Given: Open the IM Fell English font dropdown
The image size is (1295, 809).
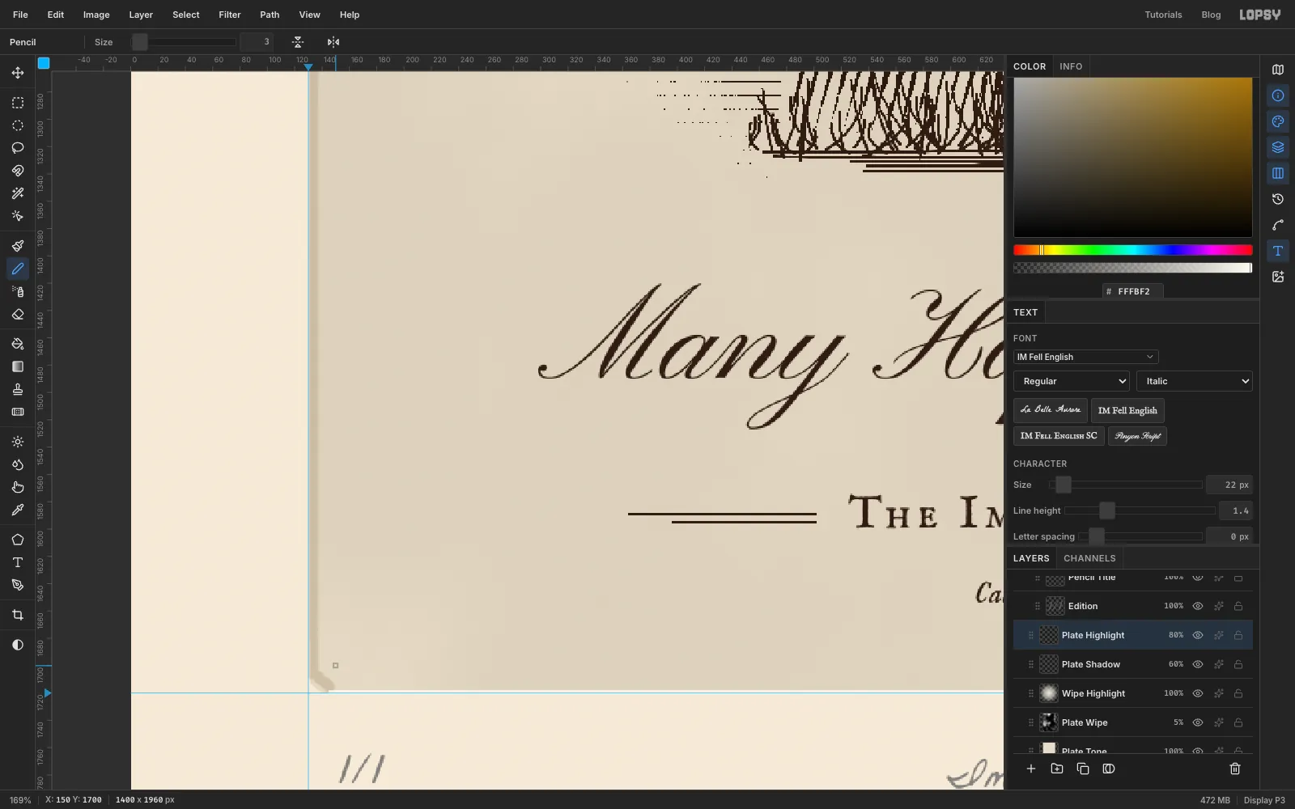Looking at the screenshot, I should click(1085, 357).
